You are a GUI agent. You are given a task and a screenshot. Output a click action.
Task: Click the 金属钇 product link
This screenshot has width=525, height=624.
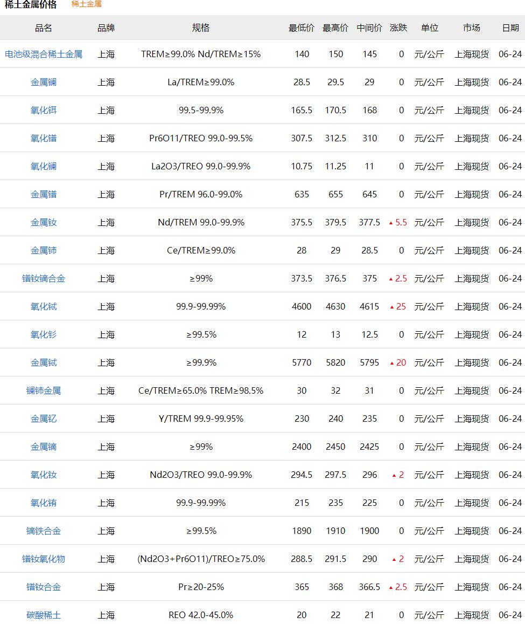(x=44, y=419)
